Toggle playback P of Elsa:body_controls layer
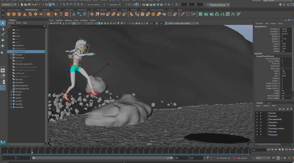Screen dimensions: 294x163 (x=261, y=129)
